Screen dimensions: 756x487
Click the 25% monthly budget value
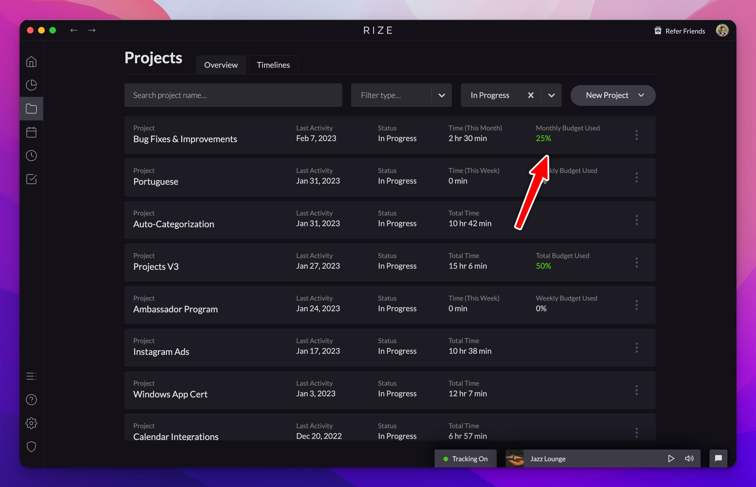(543, 138)
